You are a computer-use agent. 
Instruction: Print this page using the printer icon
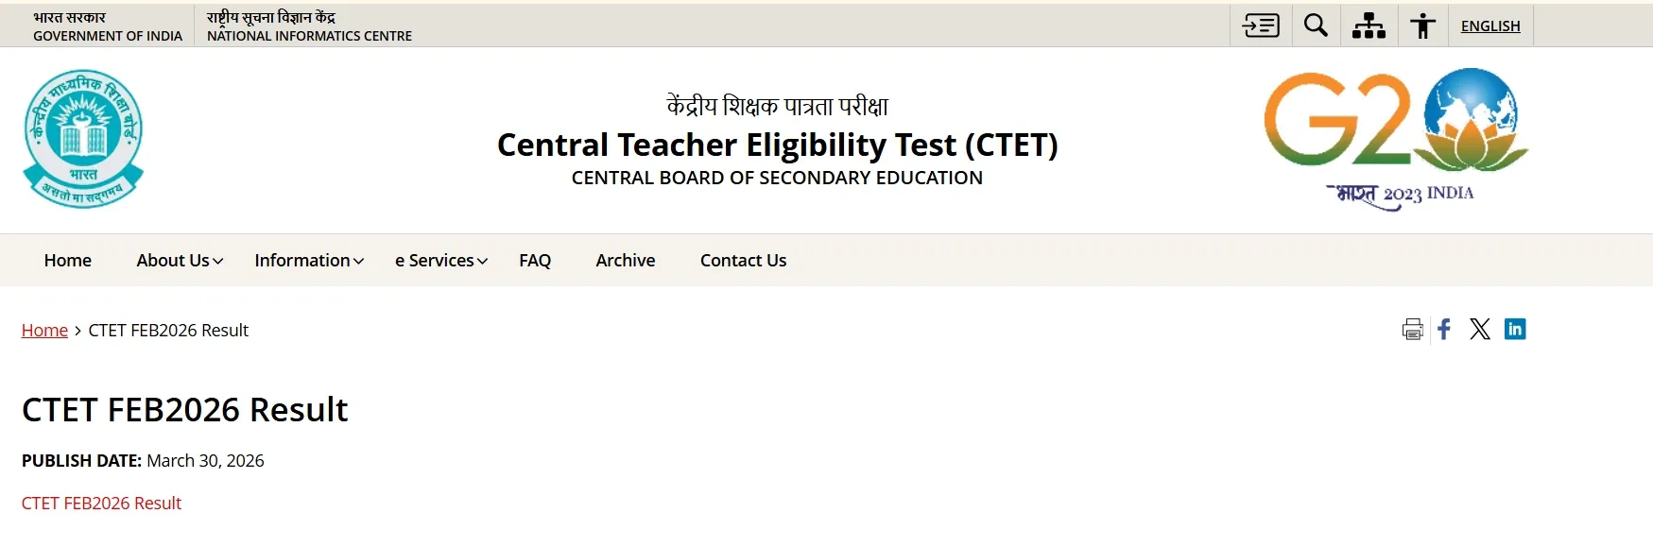(1412, 330)
